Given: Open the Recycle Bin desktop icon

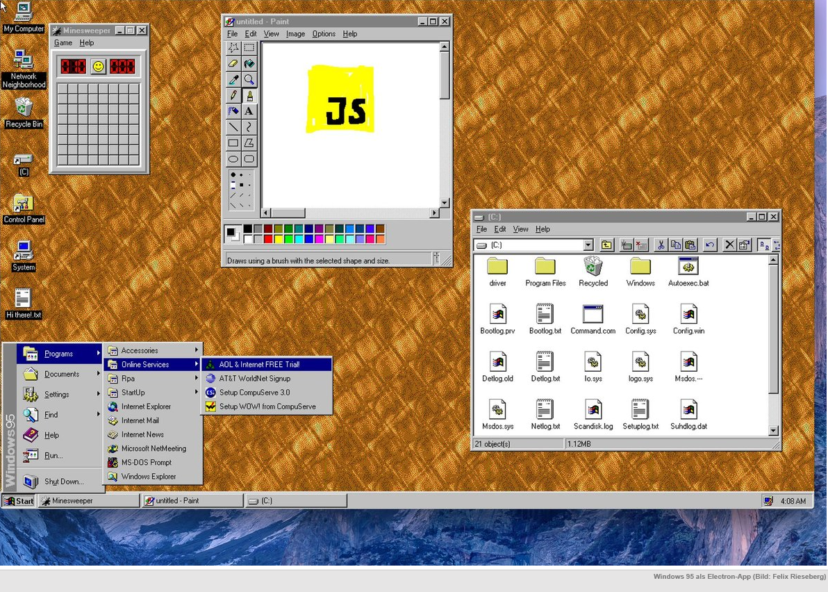Looking at the screenshot, I should pos(24,113).
